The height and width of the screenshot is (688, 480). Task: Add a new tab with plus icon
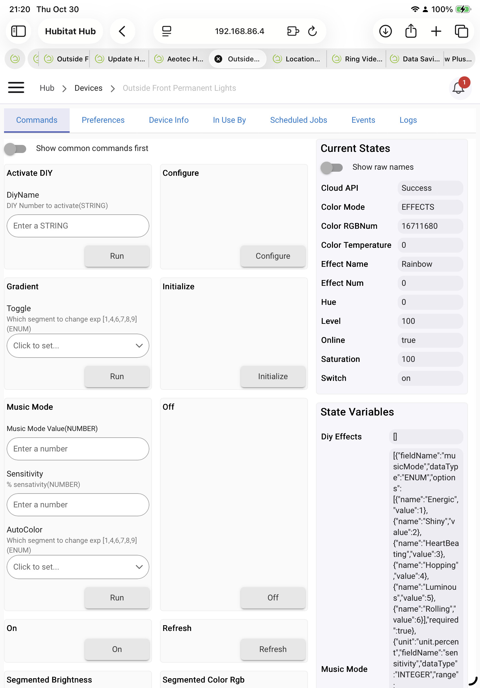point(436,31)
